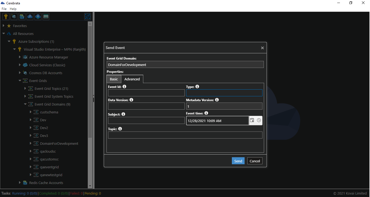Expand Azure Resource Manager node

tap(20, 57)
